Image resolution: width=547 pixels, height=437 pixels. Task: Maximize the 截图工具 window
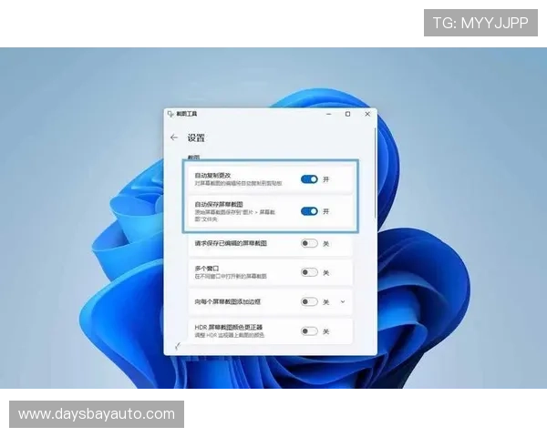[x=347, y=114]
